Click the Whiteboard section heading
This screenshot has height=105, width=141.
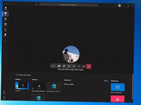click(x=115, y=81)
